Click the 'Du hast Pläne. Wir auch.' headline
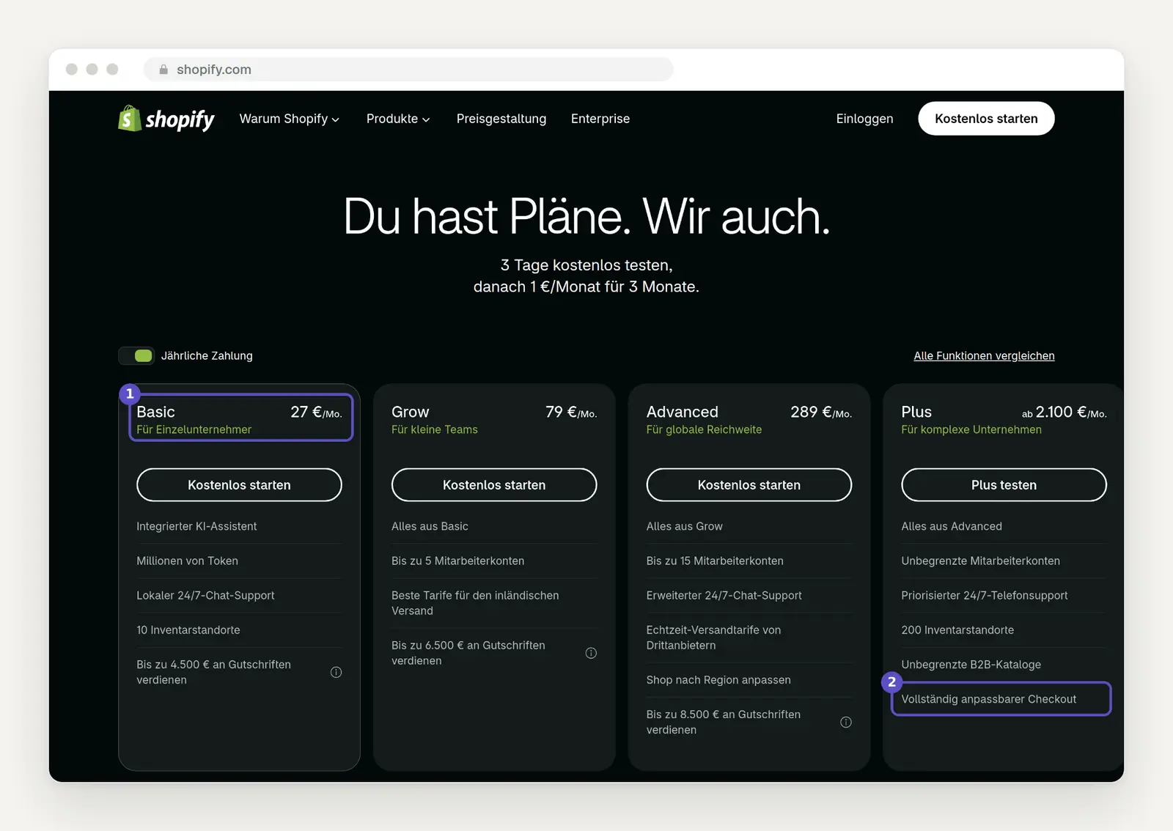 click(586, 216)
